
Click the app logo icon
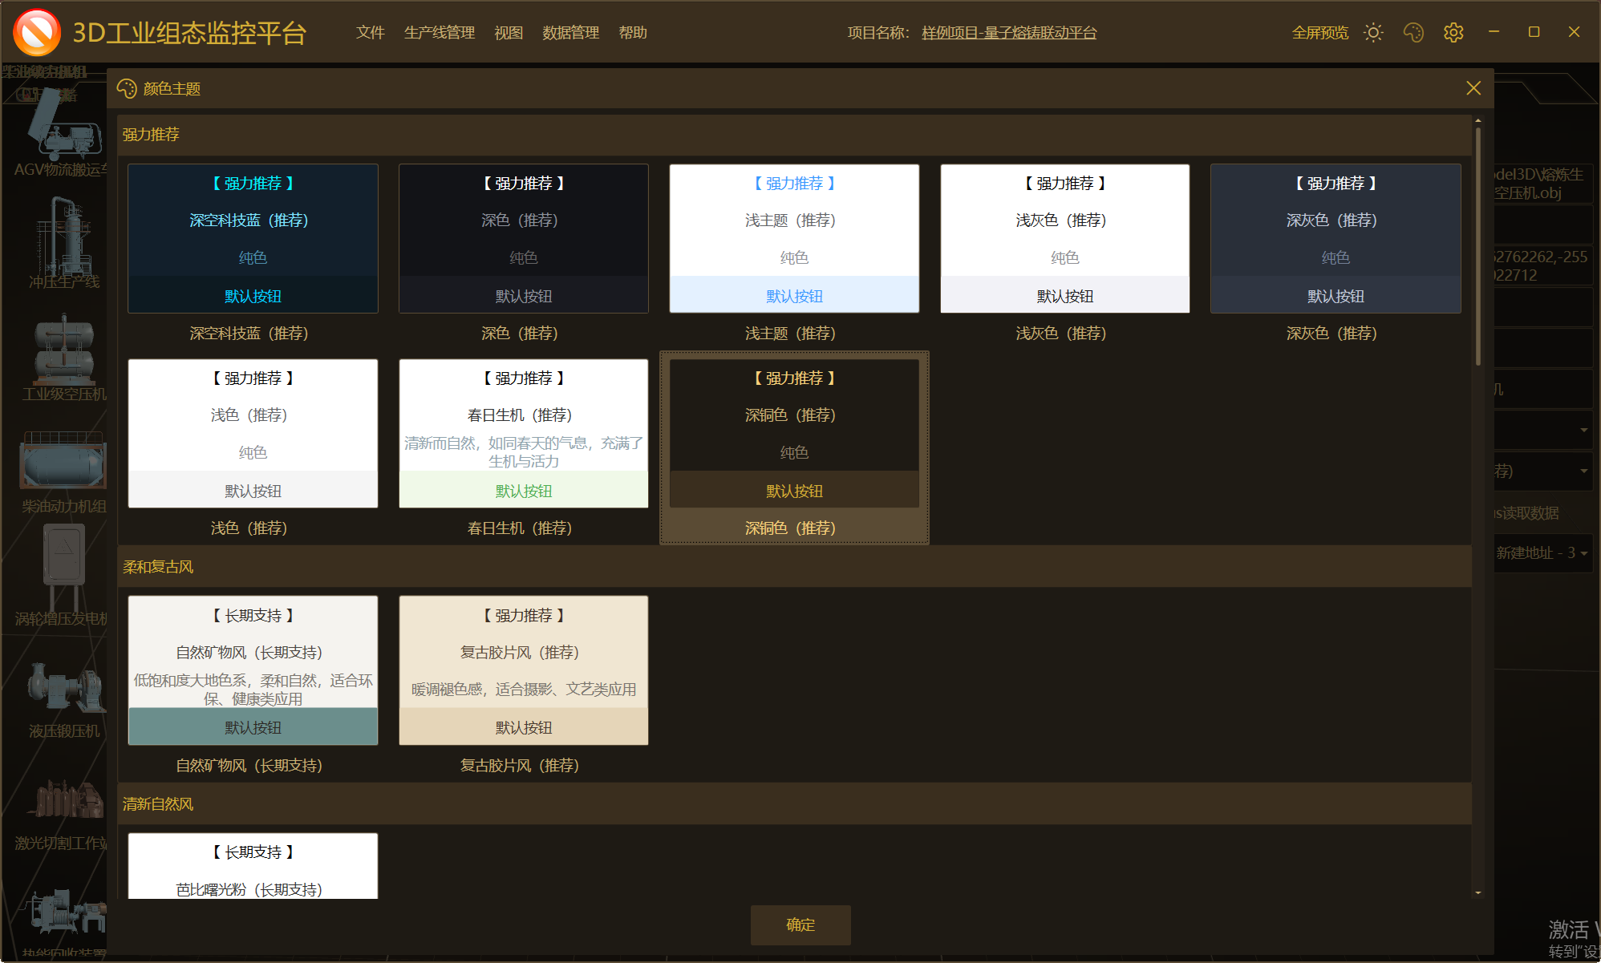[x=37, y=32]
